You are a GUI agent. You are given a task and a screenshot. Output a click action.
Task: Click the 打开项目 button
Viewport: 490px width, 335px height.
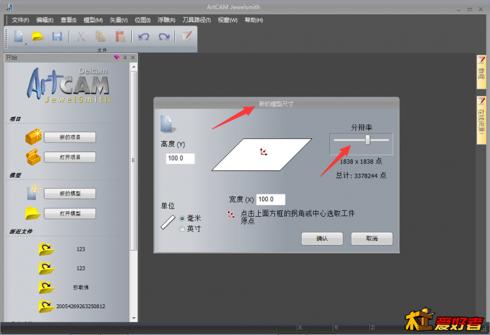(70, 157)
